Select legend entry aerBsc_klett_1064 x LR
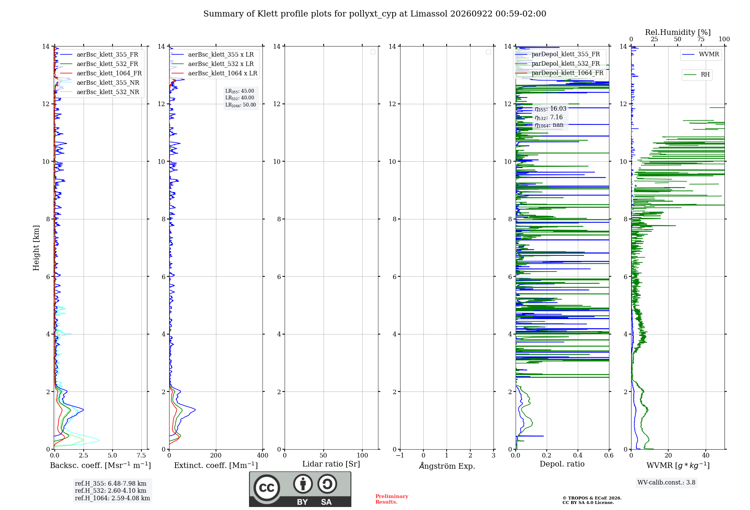The image size is (750, 510). [215, 73]
